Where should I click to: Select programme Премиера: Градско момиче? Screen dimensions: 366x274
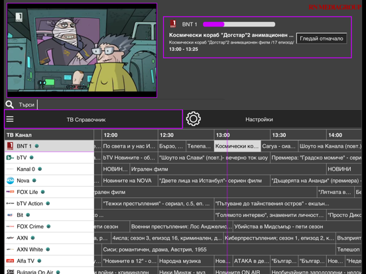(316, 158)
